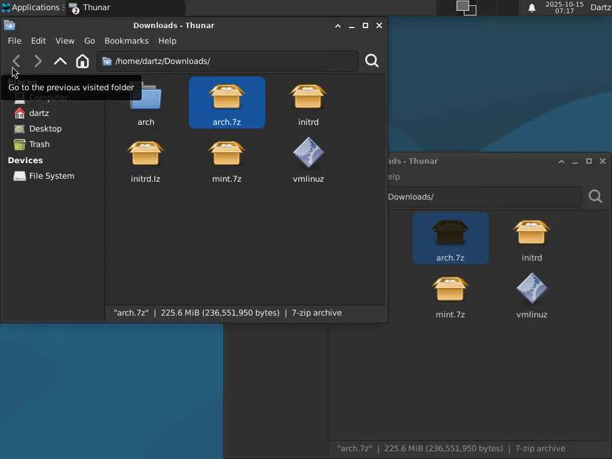
Task: Select vmlinuz in the background Thunar window
Action: (531, 296)
